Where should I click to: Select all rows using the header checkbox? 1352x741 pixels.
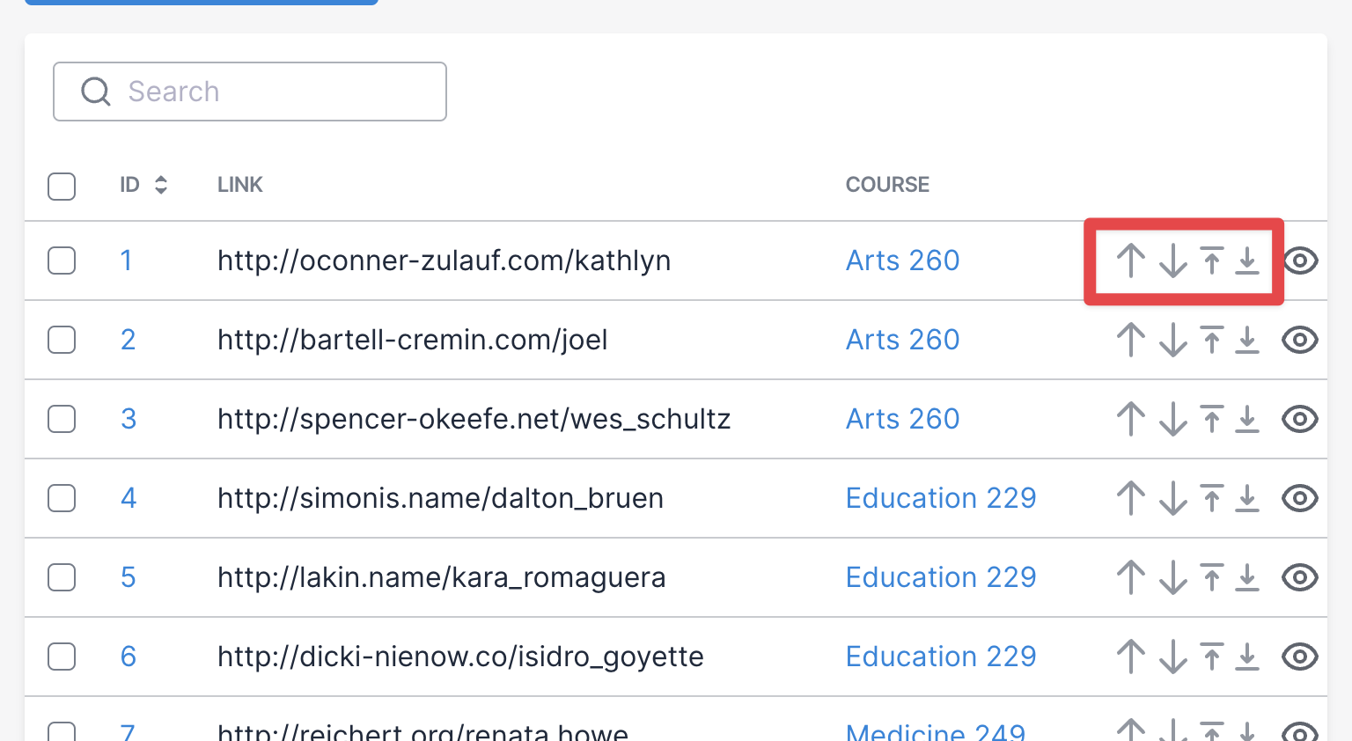tap(62, 187)
